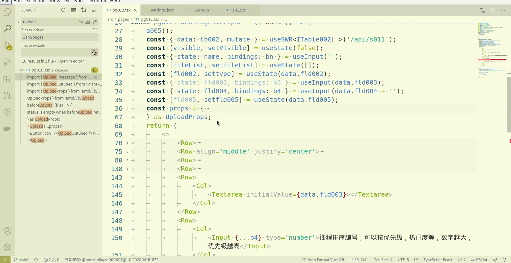Toggle Match Case in search box
511x263 pixels.
[81, 22]
